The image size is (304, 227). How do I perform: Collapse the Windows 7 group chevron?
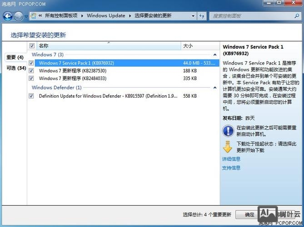[x=215, y=55]
